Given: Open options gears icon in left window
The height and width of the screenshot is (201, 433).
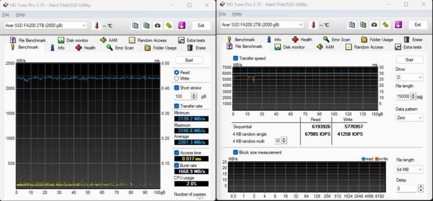Looking at the screenshot, I should 169,25.
